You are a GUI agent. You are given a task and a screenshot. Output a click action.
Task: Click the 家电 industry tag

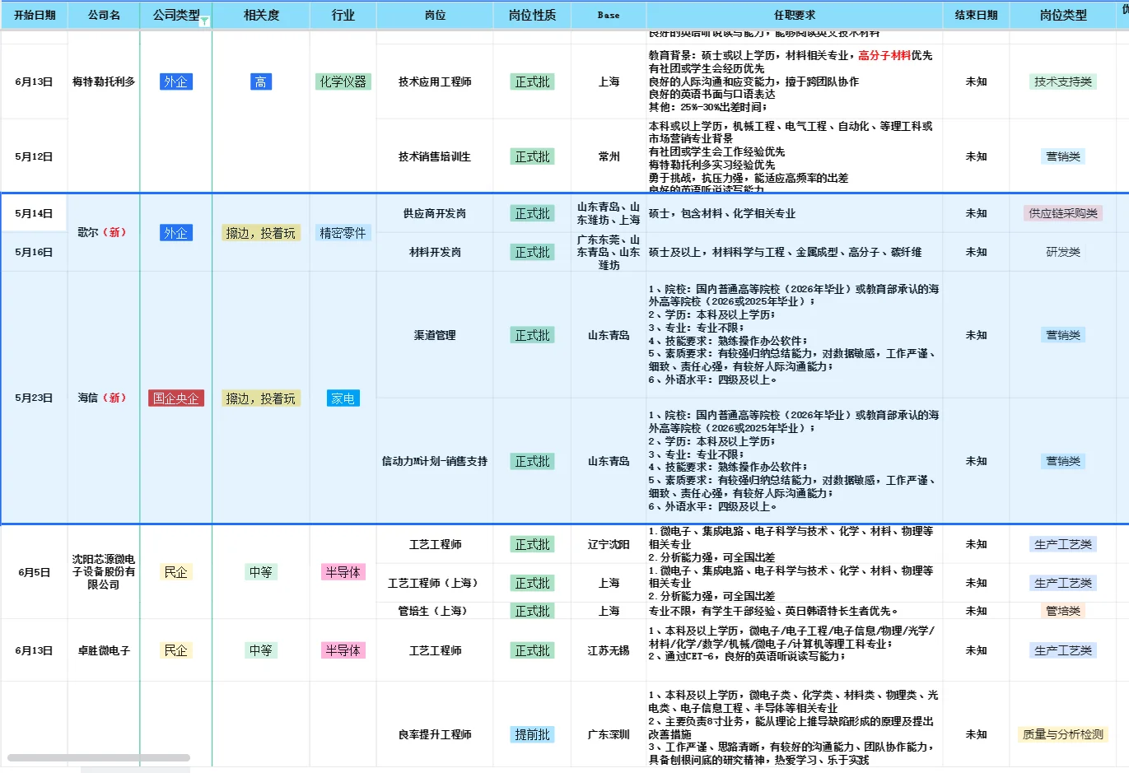(x=343, y=398)
